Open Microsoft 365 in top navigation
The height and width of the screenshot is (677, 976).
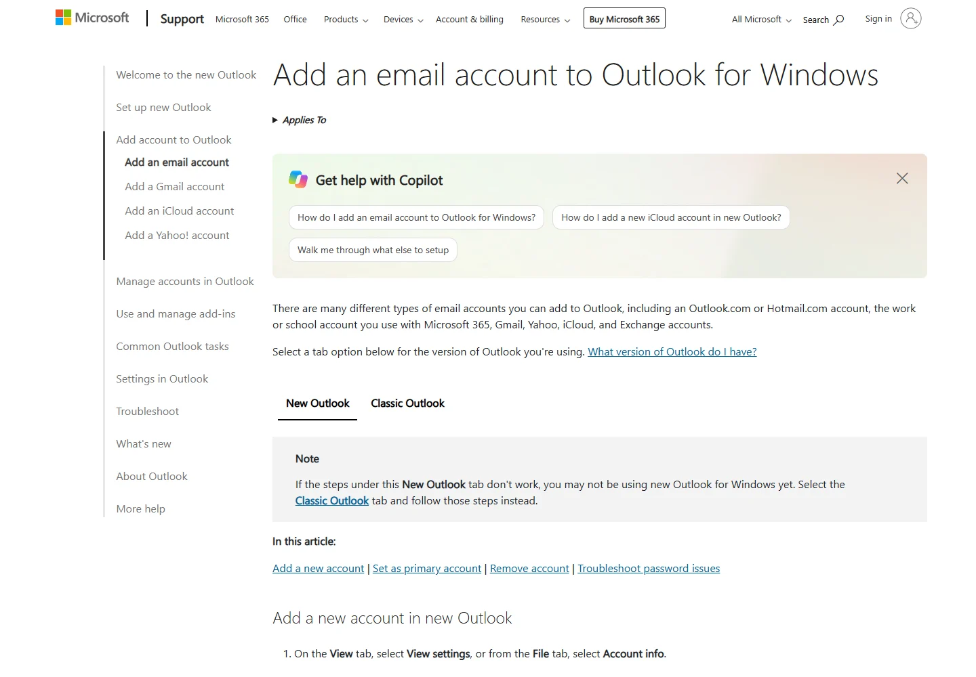(242, 20)
